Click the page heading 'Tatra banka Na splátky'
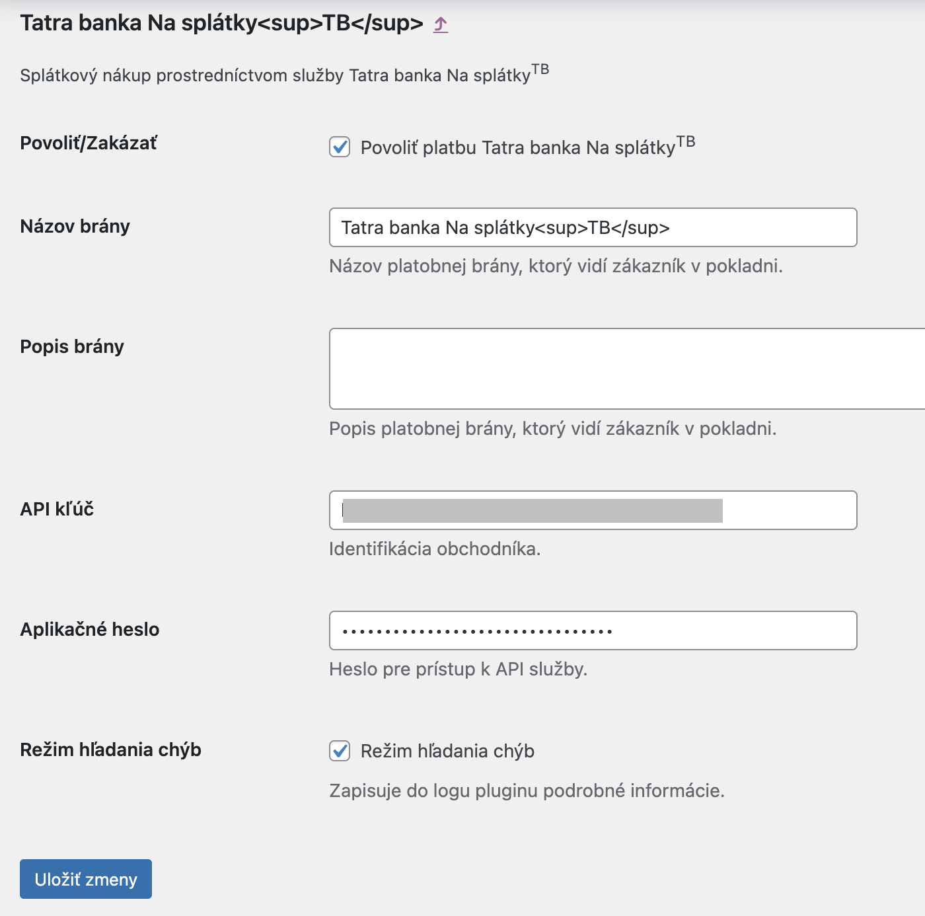The image size is (925, 916). point(221,23)
